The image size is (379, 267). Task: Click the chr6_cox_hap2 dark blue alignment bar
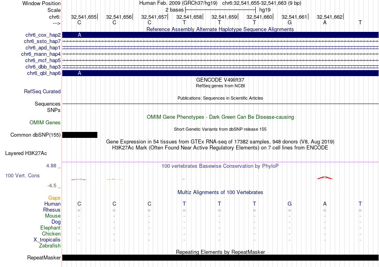(x=221, y=35)
